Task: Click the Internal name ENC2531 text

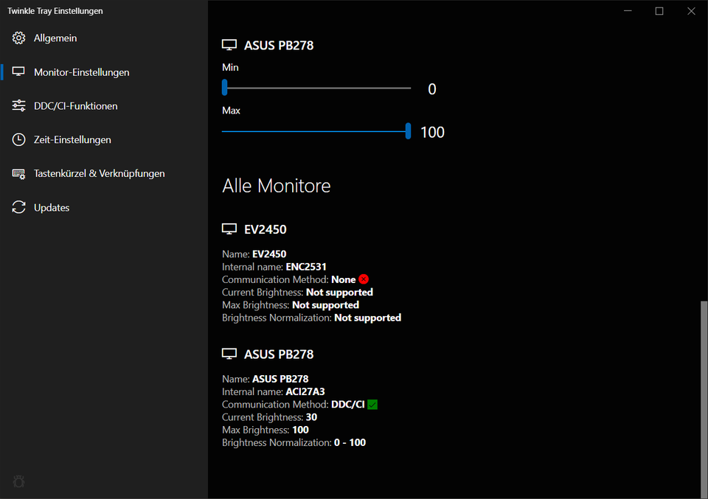Action: tap(274, 267)
